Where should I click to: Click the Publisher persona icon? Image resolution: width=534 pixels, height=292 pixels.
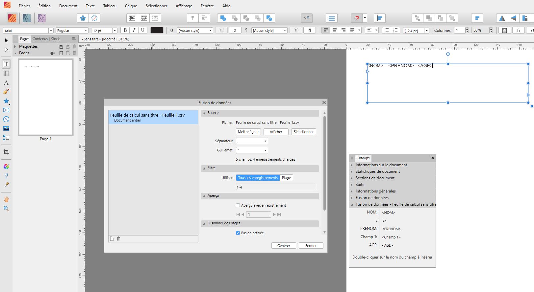12,18
